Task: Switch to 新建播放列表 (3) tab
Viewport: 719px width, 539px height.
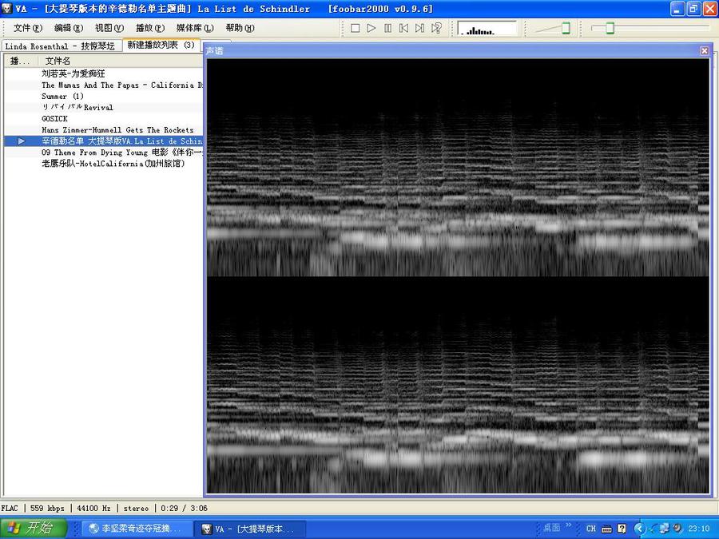Action: [x=161, y=45]
